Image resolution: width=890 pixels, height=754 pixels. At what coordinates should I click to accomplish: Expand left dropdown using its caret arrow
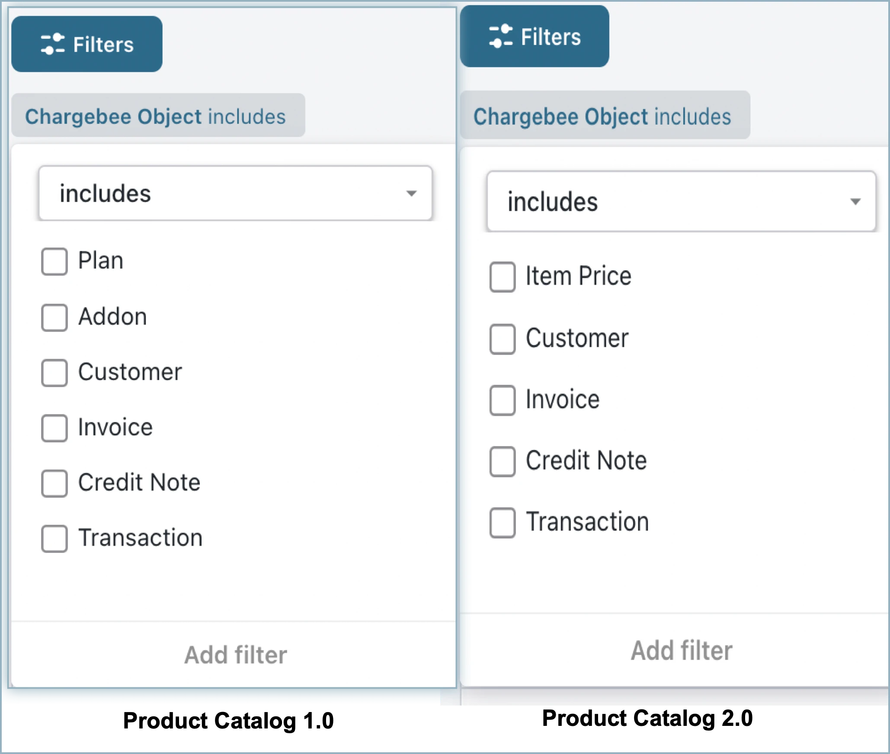click(x=411, y=193)
